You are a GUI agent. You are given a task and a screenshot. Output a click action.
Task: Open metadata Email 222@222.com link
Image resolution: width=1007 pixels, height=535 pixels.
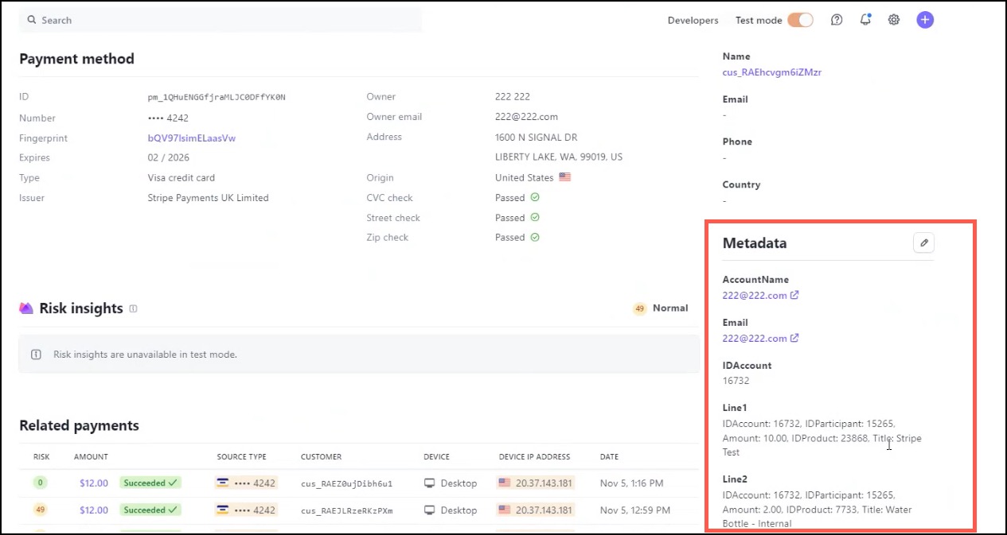[x=755, y=339]
